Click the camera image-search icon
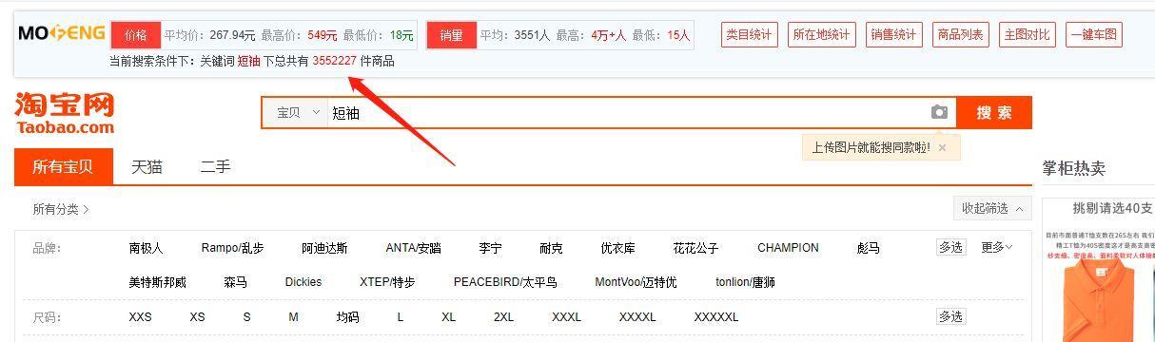Viewport: 1155px width, 342px height. click(x=939, y=112)
